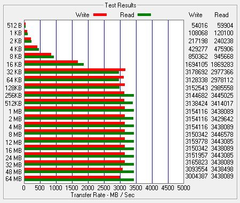
Task: Click the red Write legend color bar
Action: click(100, 15)
